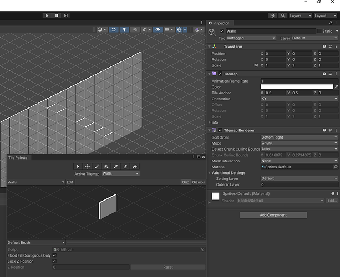Pick color with the eyedropper icon

[336, 87]
